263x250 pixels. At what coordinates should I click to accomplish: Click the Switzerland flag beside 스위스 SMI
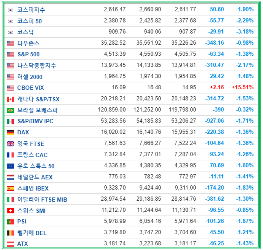pyautogui.click(x=10, y=211)
